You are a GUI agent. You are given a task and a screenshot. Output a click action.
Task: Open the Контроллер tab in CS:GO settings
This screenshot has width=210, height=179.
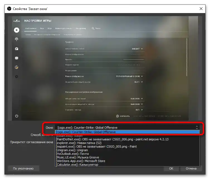[81, 28]
